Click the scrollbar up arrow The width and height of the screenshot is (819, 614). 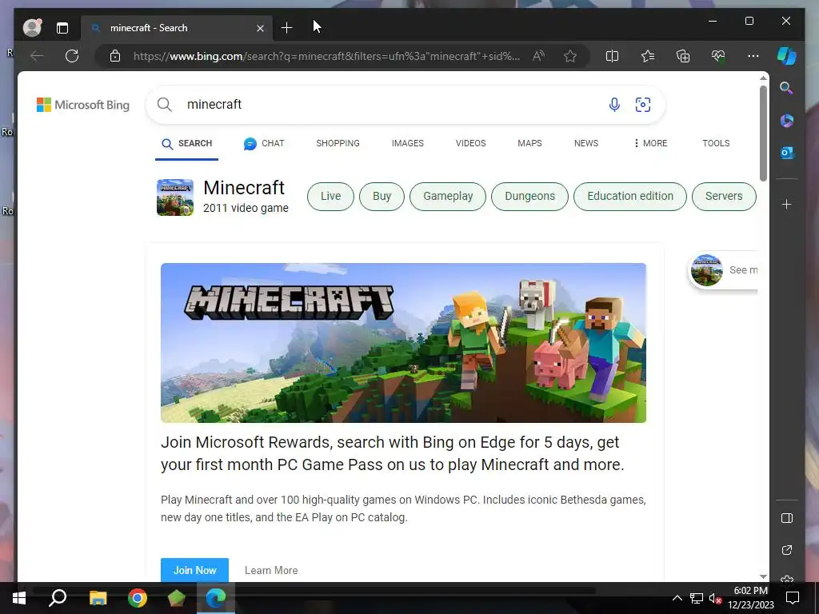coord(763,78)
